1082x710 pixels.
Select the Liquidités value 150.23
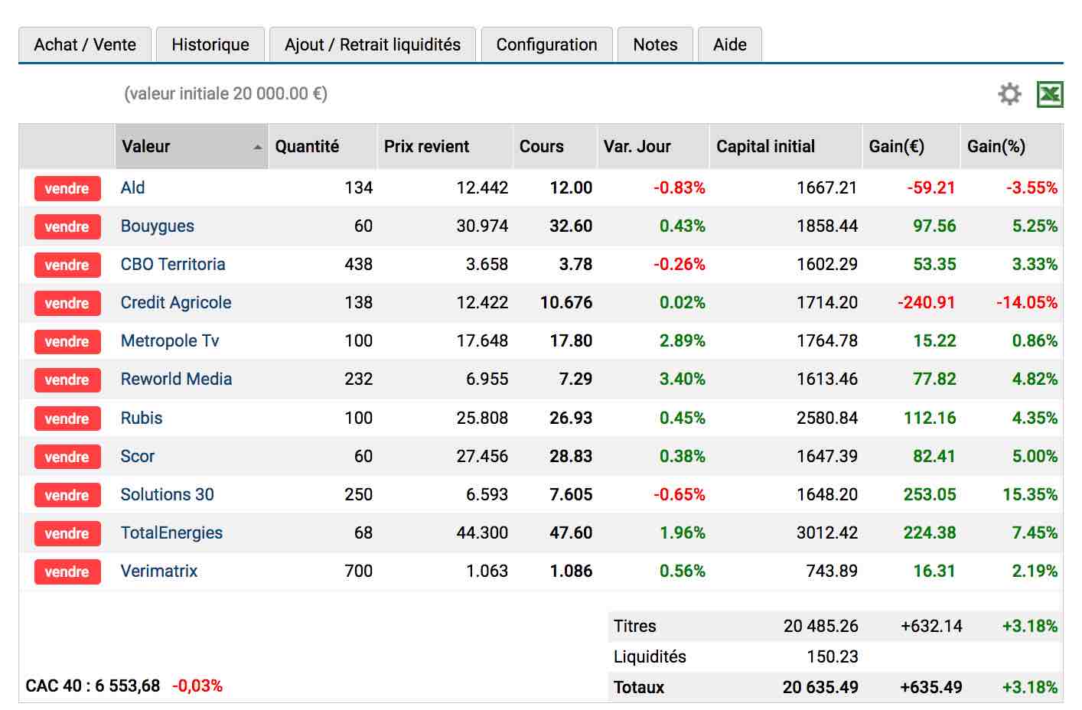click(833, 656)
